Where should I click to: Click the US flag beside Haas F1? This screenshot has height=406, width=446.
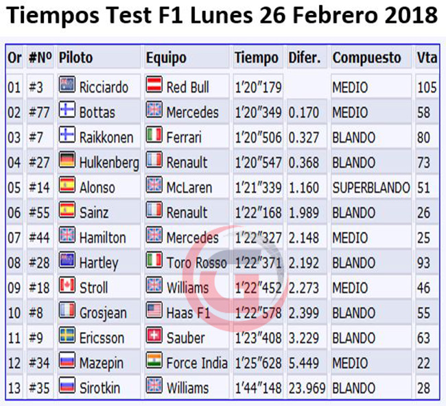(x=154, y=310)
